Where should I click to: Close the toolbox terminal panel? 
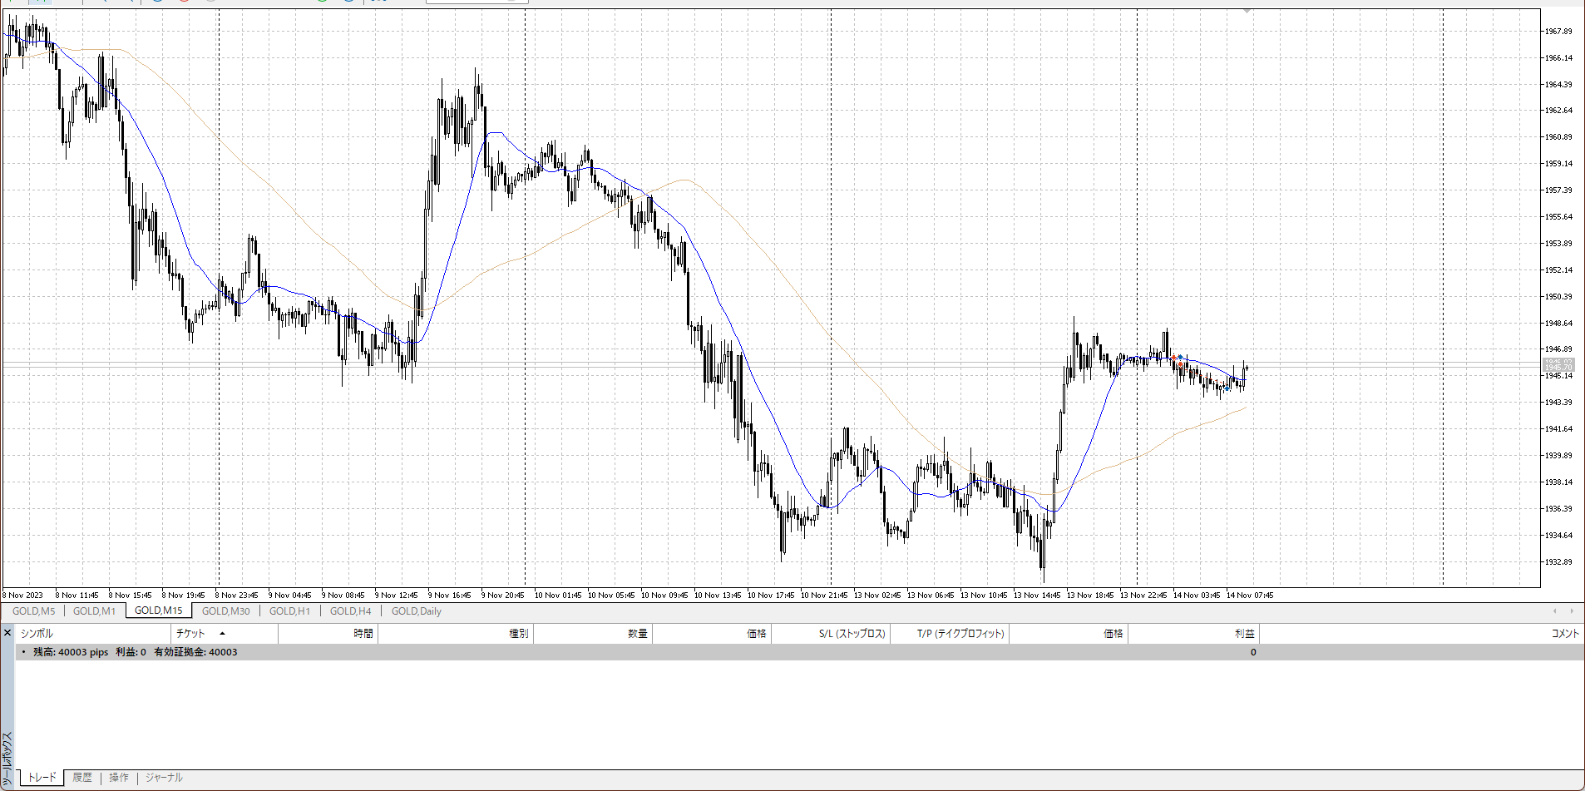tap(7, 633)
